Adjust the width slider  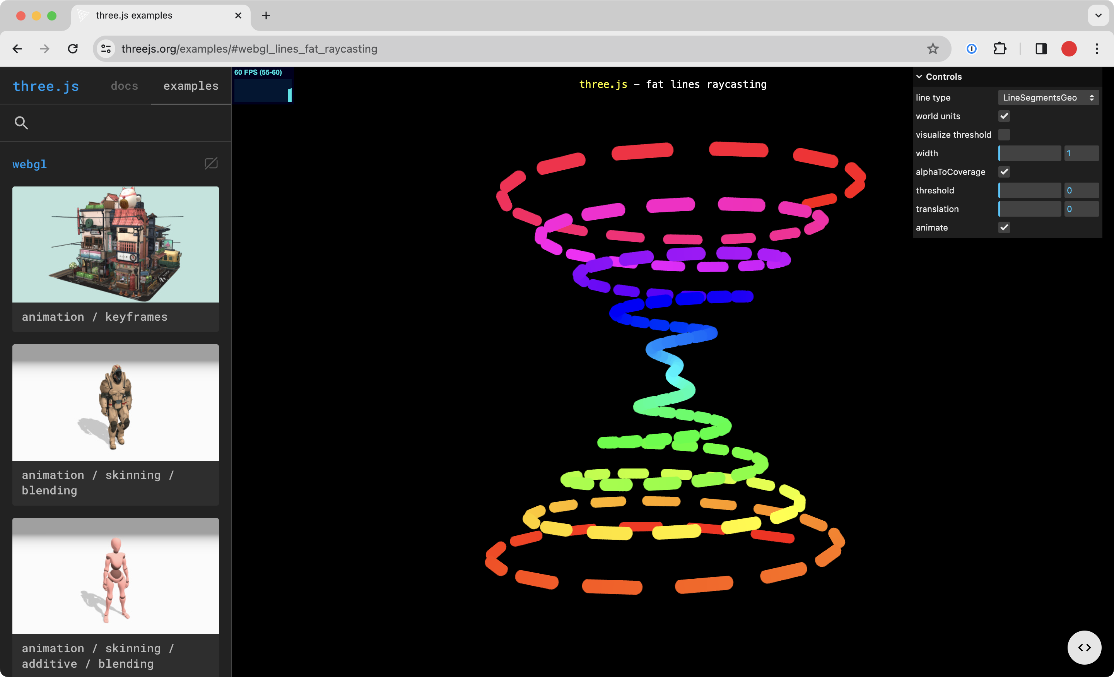(x=1029, y=153)
